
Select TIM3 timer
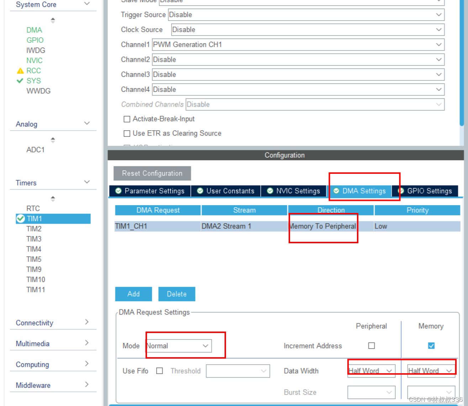coord(34,239)
